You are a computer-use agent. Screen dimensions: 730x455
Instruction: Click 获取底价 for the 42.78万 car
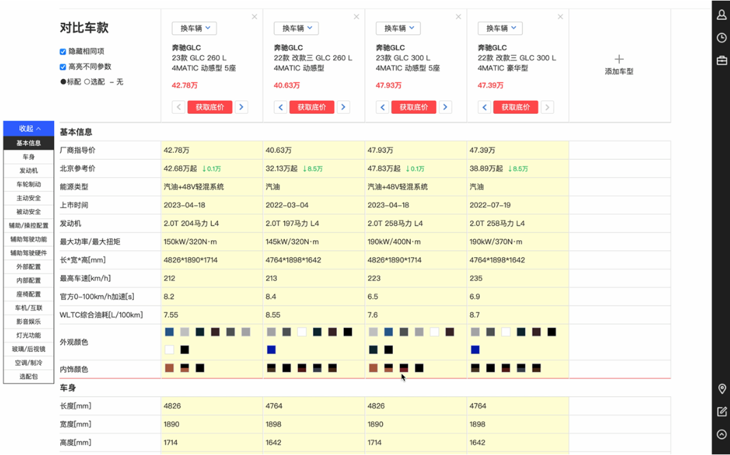click(210, 107)
